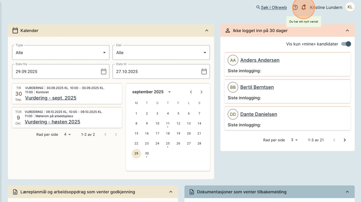Change candidates Rad per side value
The height and width of the screenshot is (202, 361).
pyautogui.click(x=294, y=140)
